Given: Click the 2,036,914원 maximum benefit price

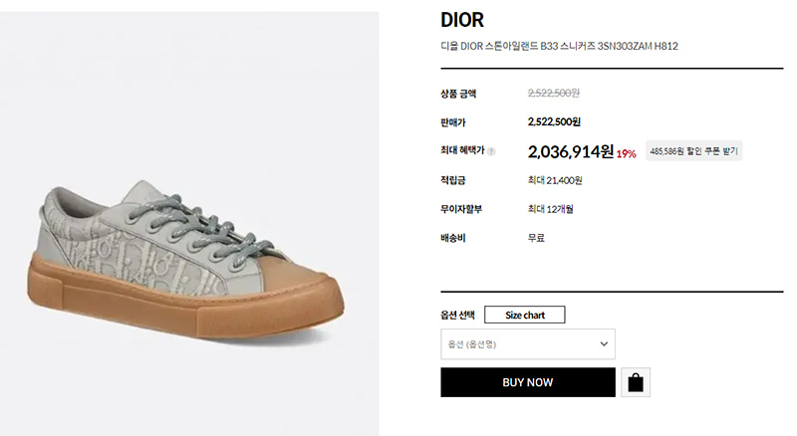Looking at the screenshot, I should [570, 151].
